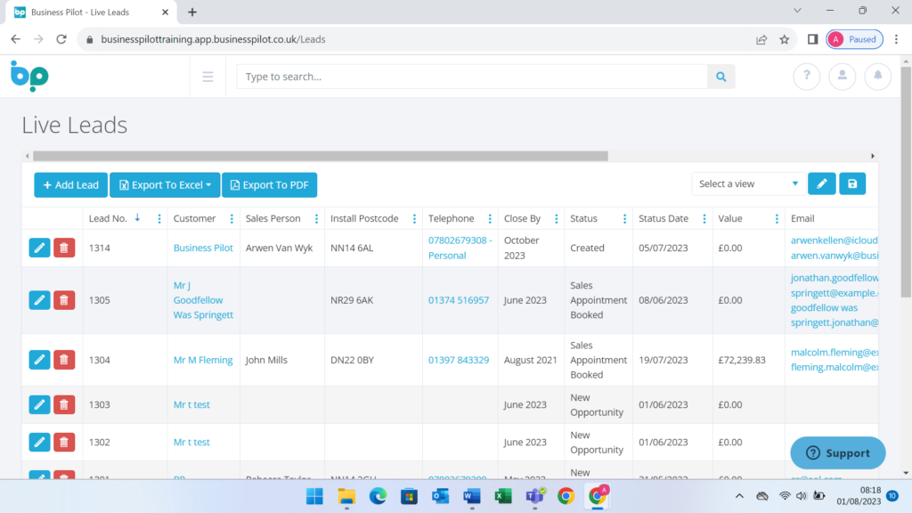Open Status column options menu
The image size is (912, 513).
coord(621,219)
